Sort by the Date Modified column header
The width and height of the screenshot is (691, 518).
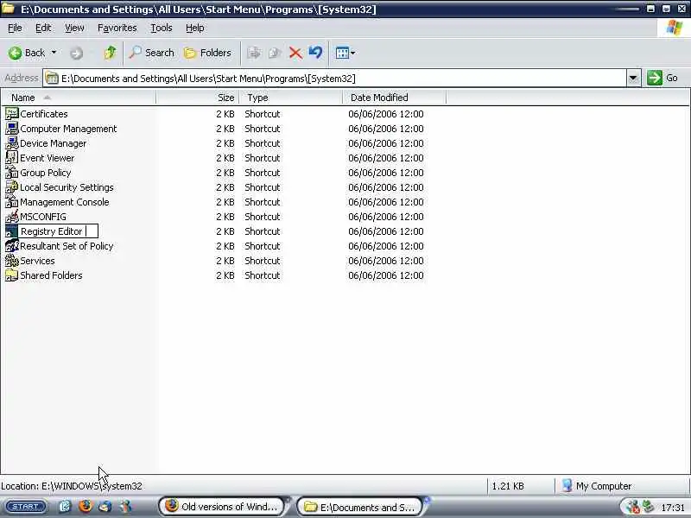[x=395, y=98]
